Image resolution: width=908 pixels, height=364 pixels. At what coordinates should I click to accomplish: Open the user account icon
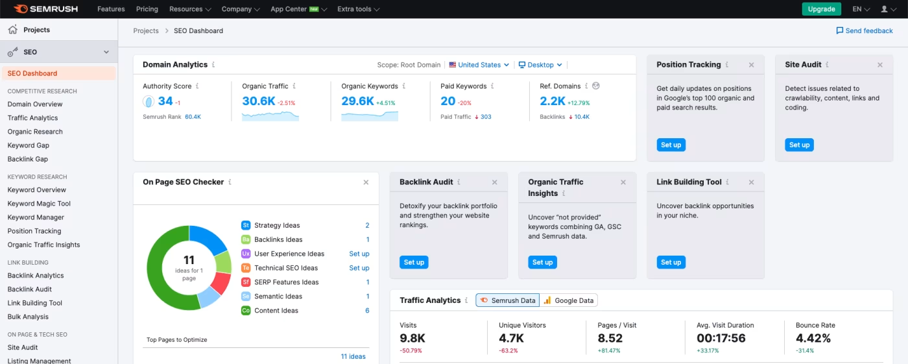pos(884,9)
